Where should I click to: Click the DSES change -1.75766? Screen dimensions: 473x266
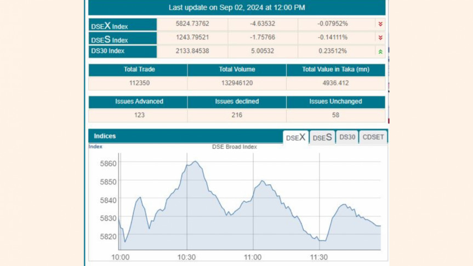pos(263,37)
